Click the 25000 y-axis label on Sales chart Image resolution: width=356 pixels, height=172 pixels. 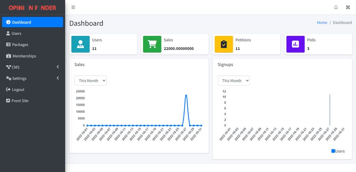click(80, 92)
